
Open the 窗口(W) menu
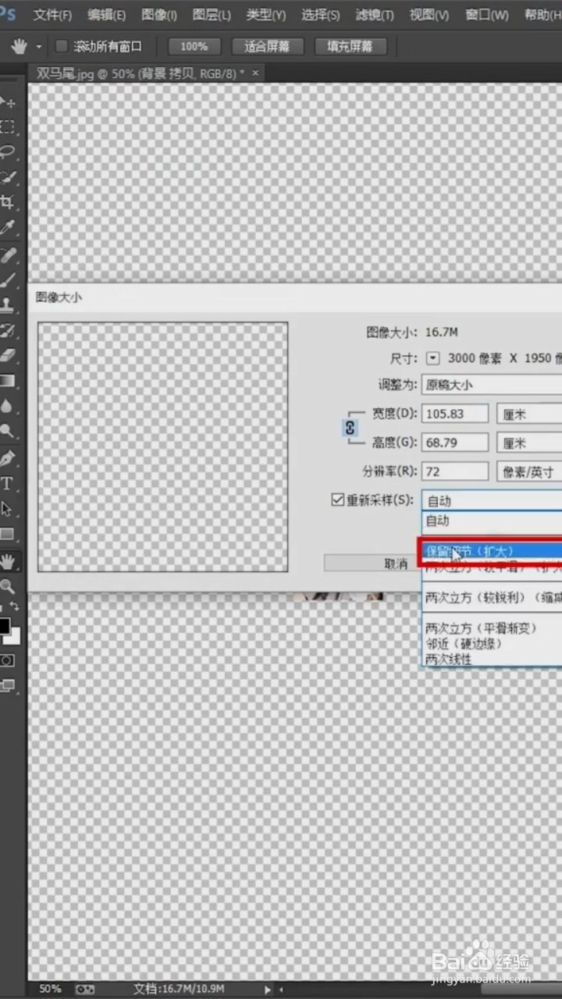click(x=486, y=15)
